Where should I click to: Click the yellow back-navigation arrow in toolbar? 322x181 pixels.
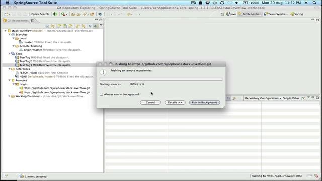pos(129,14)
